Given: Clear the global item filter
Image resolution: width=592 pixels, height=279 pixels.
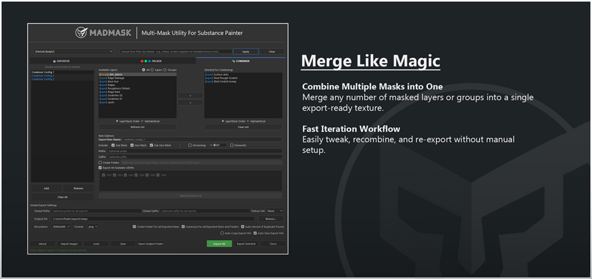Looking at the screenshot, I should pyautogui.click(x=272, y=51).
